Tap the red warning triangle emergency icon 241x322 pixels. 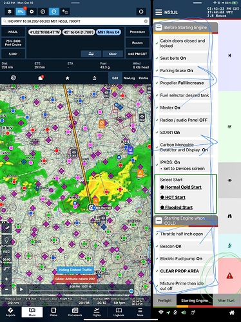(229, 276)
